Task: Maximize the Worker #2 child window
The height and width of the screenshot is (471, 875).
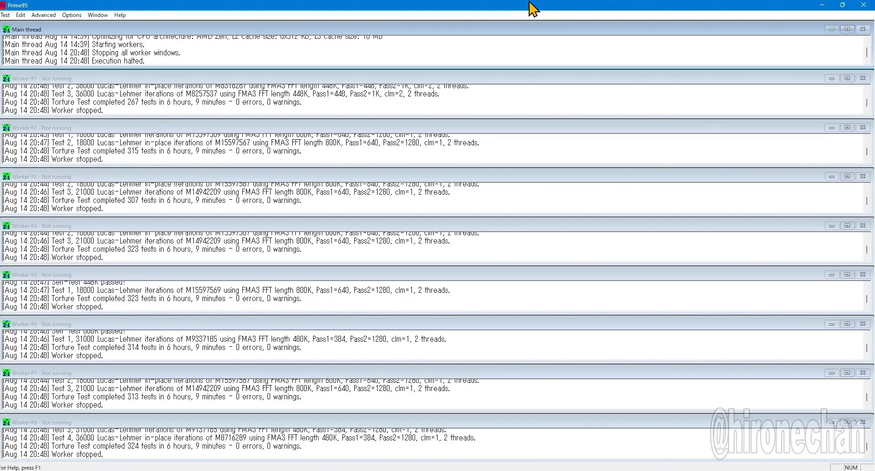Action: coord(847,127)
